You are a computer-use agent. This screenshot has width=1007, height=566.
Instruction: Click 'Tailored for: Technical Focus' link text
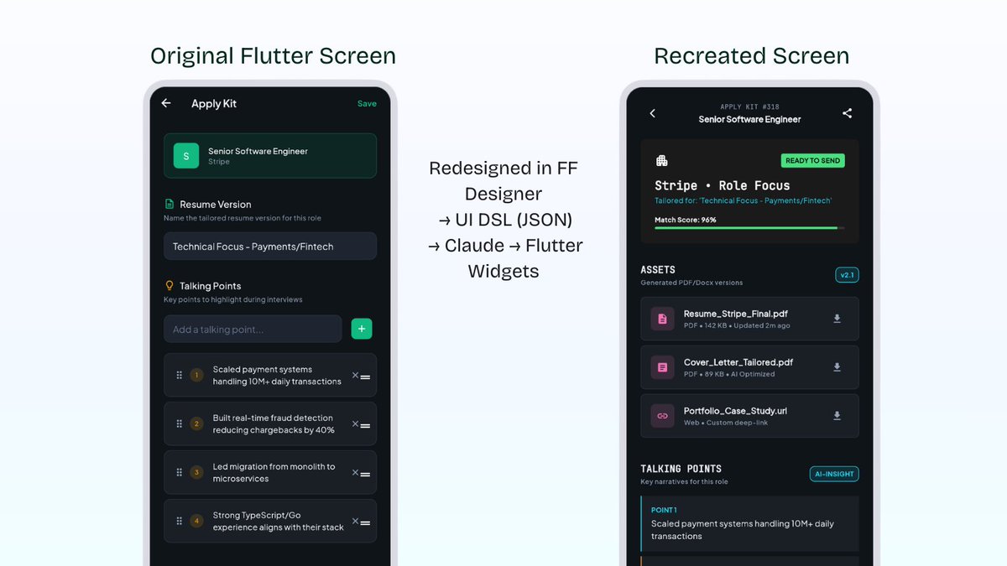[743, 200]
